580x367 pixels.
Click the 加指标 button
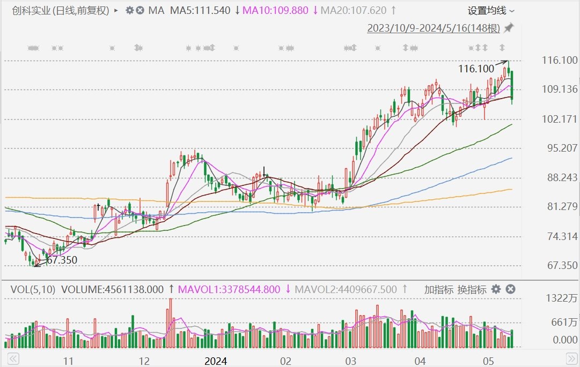pos(439,289)
